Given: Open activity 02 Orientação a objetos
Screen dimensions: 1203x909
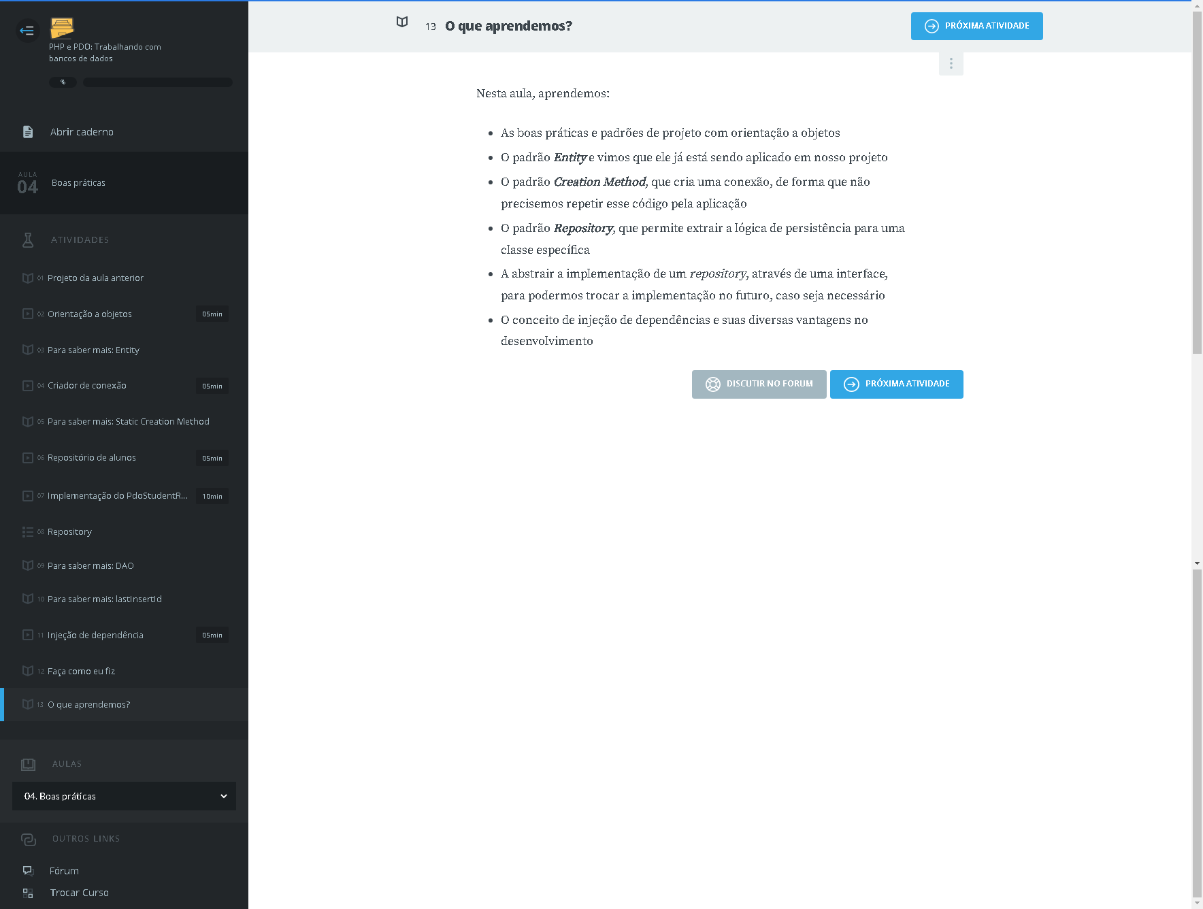Looking at the screenshot, I should [x=90, y=314].
